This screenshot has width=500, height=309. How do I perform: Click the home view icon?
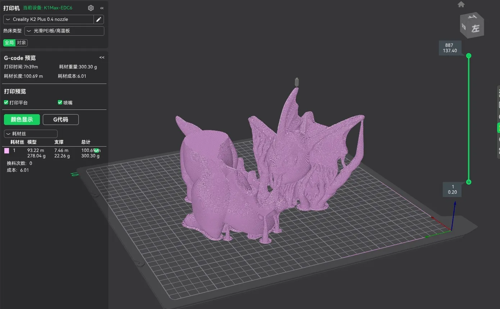(461, 4)
